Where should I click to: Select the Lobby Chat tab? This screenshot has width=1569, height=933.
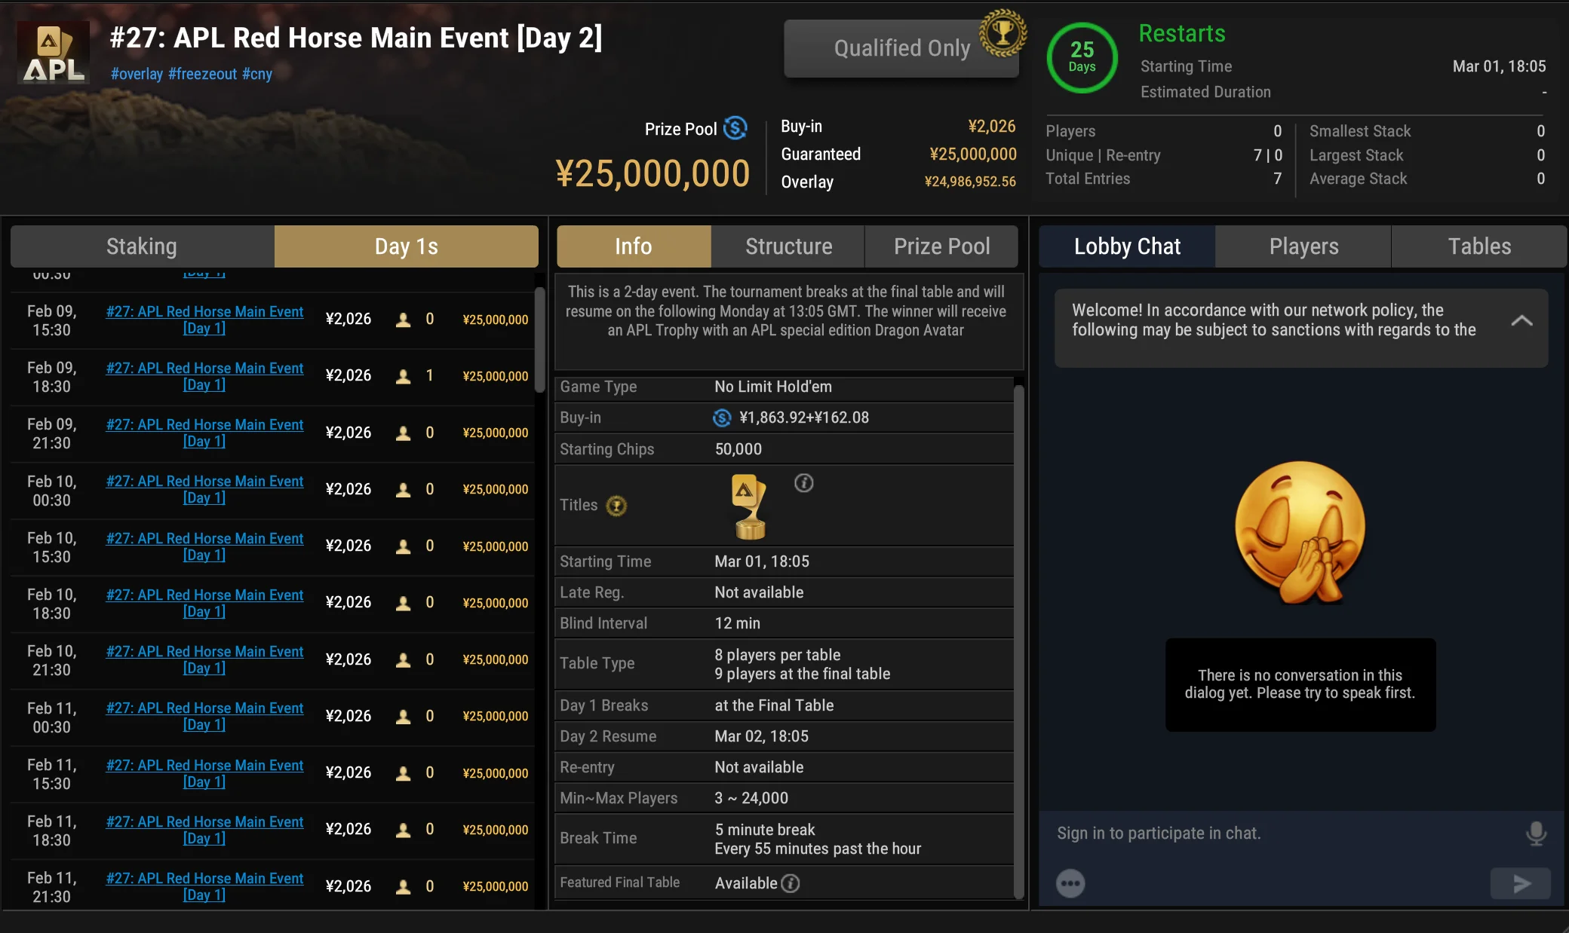1127,246
